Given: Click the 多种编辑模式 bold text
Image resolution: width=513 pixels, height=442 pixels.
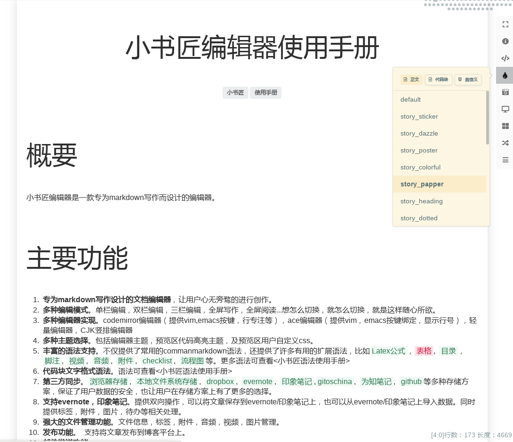Looking at the screenshot, I should coord(65,310).
